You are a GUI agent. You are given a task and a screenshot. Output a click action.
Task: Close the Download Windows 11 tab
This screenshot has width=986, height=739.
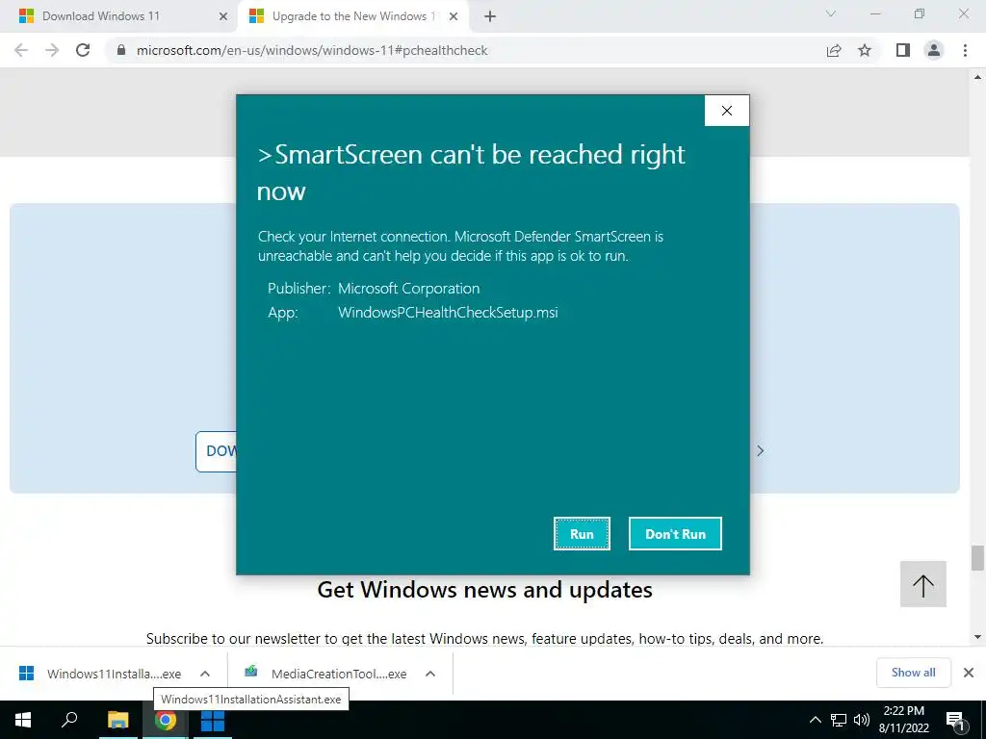pyautogui.click(x=222, y=17)
